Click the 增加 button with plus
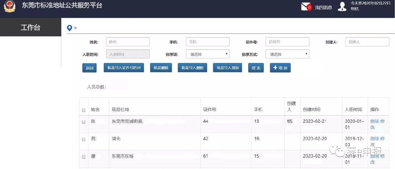Viewport: 395px width, 169px height. pyautogui.click(x=280, y=68)
